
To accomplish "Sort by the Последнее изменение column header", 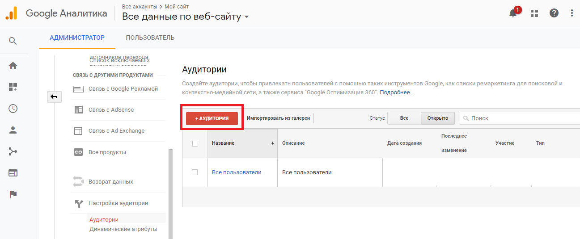I will click(454, 143).
